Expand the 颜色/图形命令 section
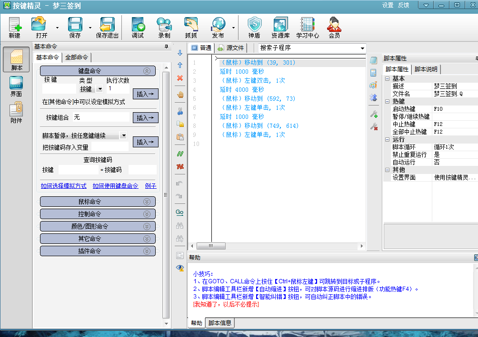The height and width of the screenshot is (337, 478). (147, 226)
